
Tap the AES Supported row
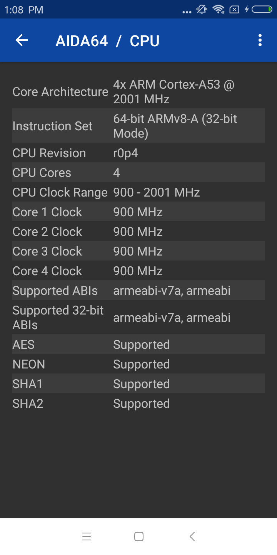pos(138,345)
